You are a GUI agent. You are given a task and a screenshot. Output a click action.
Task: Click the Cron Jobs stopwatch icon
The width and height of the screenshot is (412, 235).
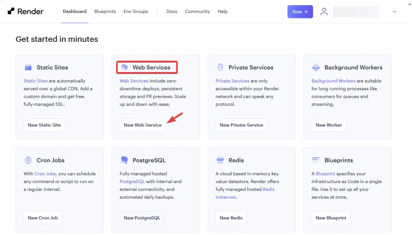pos(28,160)
